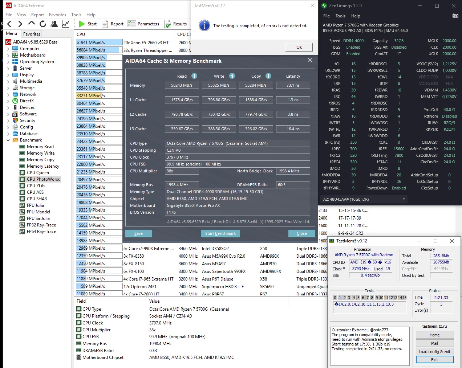462x368 pixels.
Task: Toggle test 10 in TestMem5
Action: (x=381, y=297)
